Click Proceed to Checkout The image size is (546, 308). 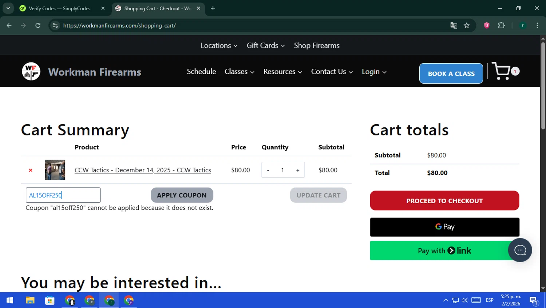(444, 201)
